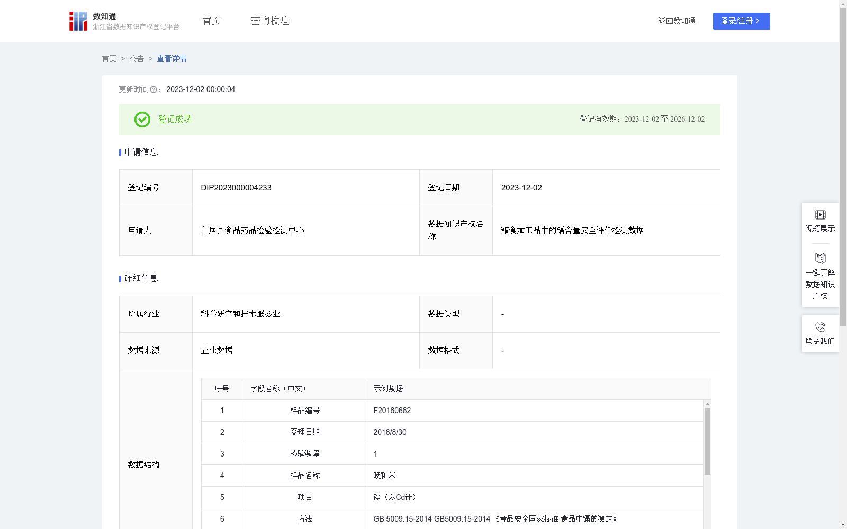Click 查看详情 breadcrumb item
The width and height of the screenshot is (847, 529).
(x=172, y=59)
